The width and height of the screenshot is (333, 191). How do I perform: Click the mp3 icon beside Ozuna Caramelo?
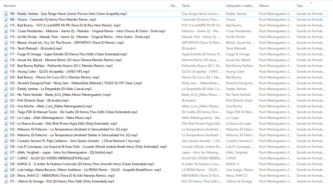(6, 20)
